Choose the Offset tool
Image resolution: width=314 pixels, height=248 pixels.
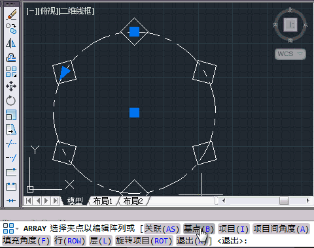coord(11,57)
